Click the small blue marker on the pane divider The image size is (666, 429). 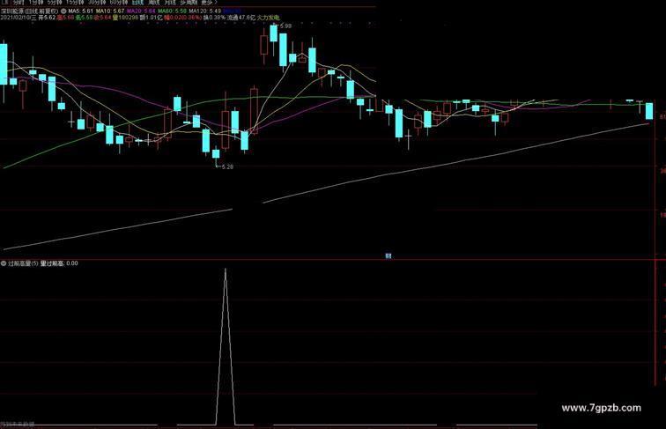[x=388, y=255]
